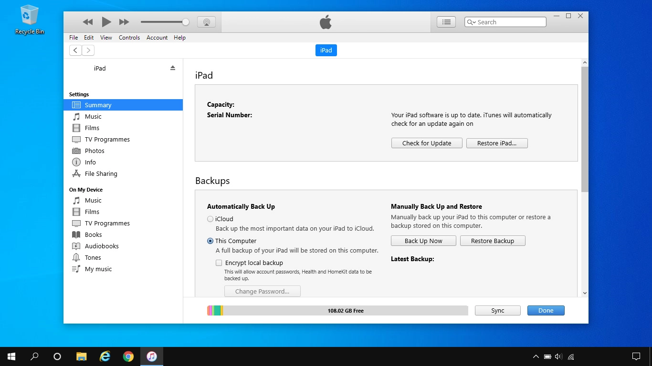Open File Sharing from the sidebar
This screenshot has height=366, width=652.
(x=101, y=173)
